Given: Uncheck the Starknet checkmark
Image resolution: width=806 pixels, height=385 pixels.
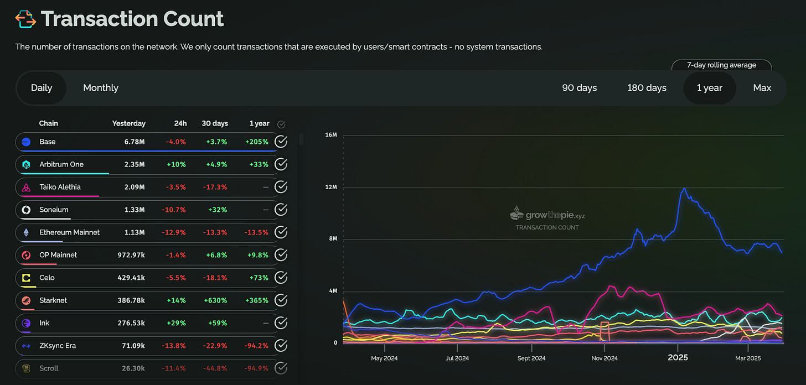Looking at the screenshot, I should pos(281,300).
